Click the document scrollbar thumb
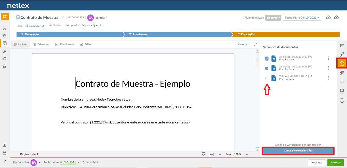 258,60
